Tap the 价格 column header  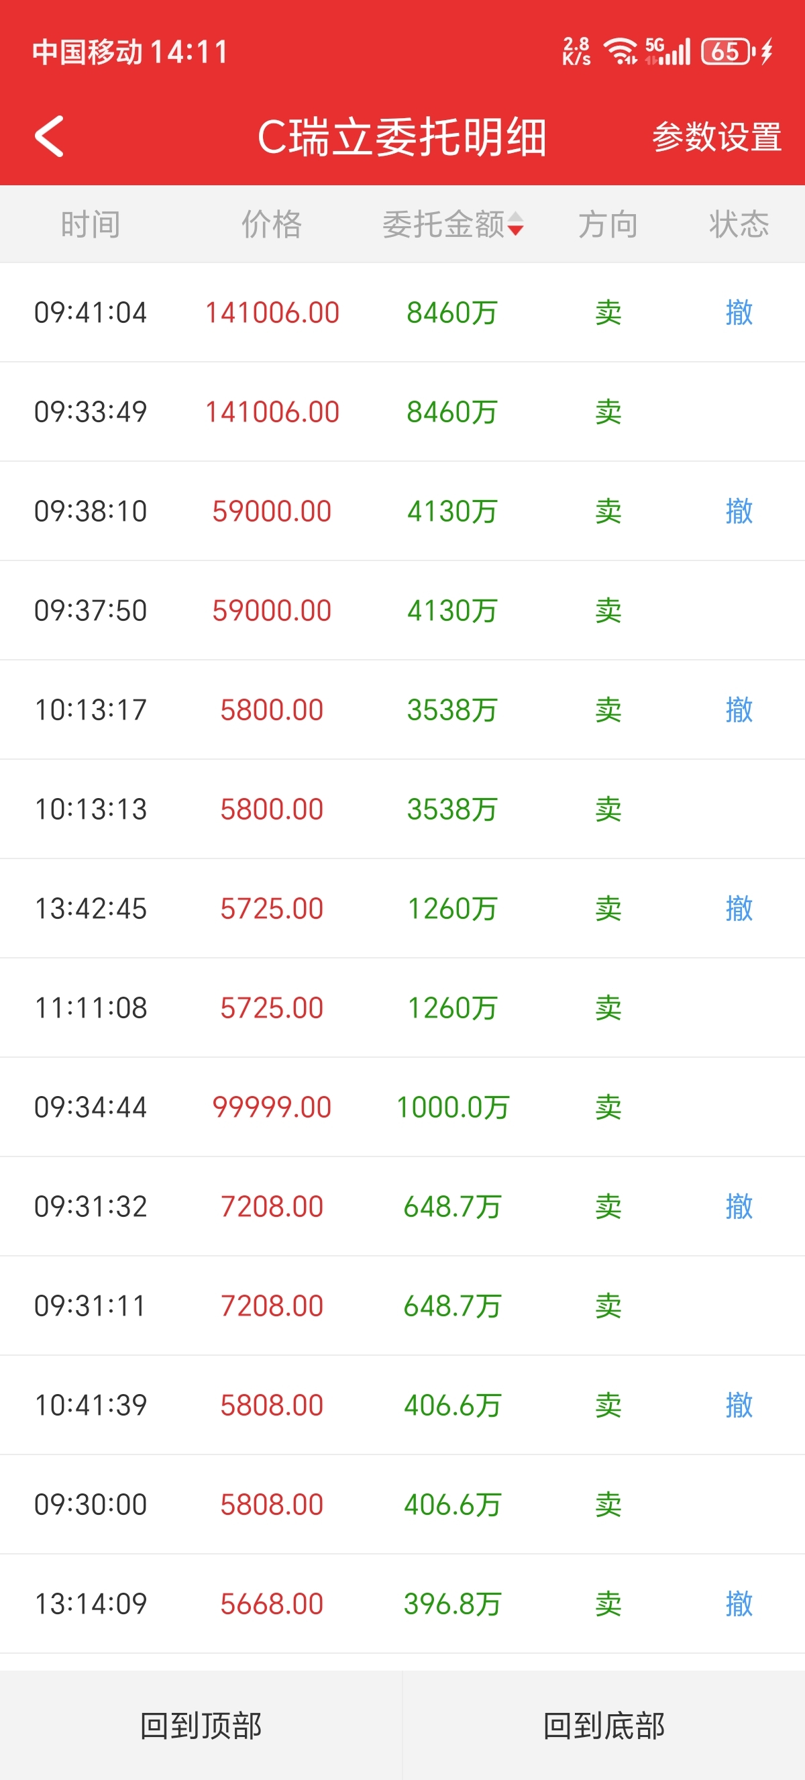pyautogui.click(x=271, y=225)
